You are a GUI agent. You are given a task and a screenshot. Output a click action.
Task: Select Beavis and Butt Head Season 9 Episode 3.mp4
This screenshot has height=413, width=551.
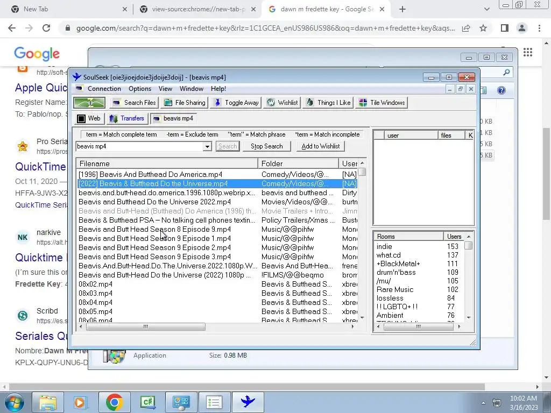[217, 257]
